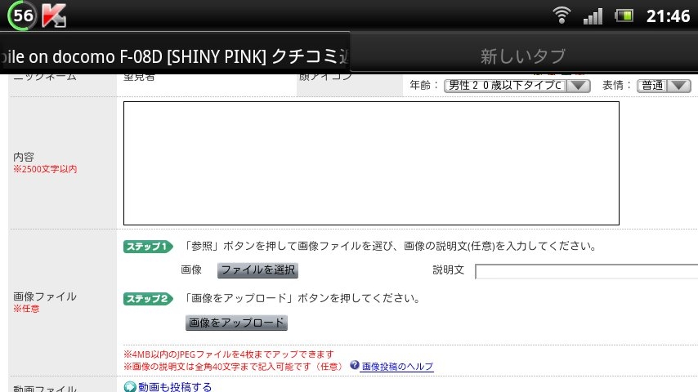Image resolution: width=698 pixels, height=392 pixels.
Task: Click the 画像をアップロード button
Action: coord(236,323)
